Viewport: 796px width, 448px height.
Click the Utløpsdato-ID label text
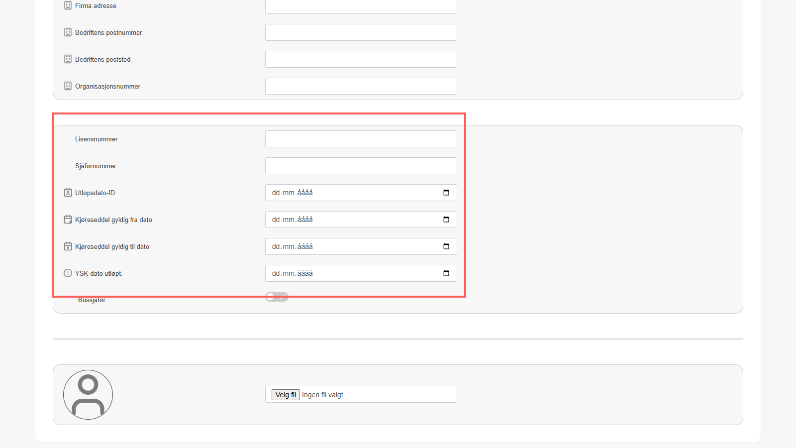pos(95,193)
